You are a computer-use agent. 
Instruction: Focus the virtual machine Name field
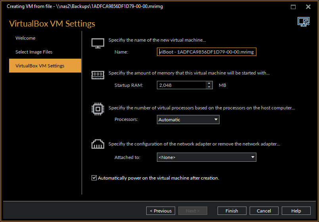[x=206, y=52]
